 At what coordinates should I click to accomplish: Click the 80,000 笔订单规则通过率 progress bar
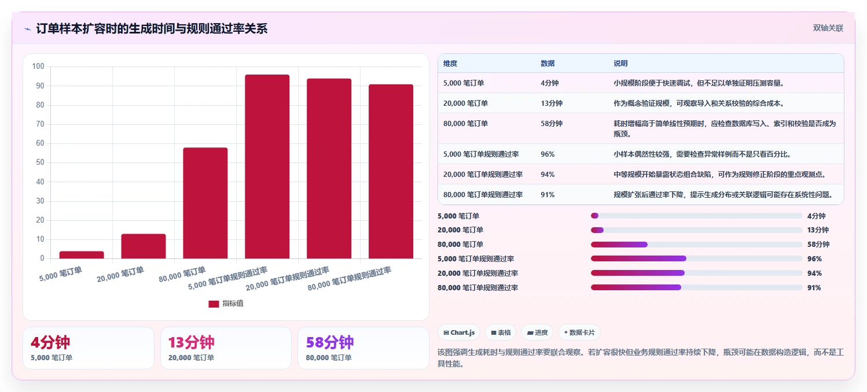tap(697, 287)
